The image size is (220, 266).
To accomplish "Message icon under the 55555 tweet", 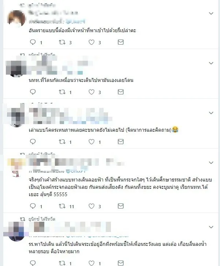I will pyautogui.click(x=120, y=206).
